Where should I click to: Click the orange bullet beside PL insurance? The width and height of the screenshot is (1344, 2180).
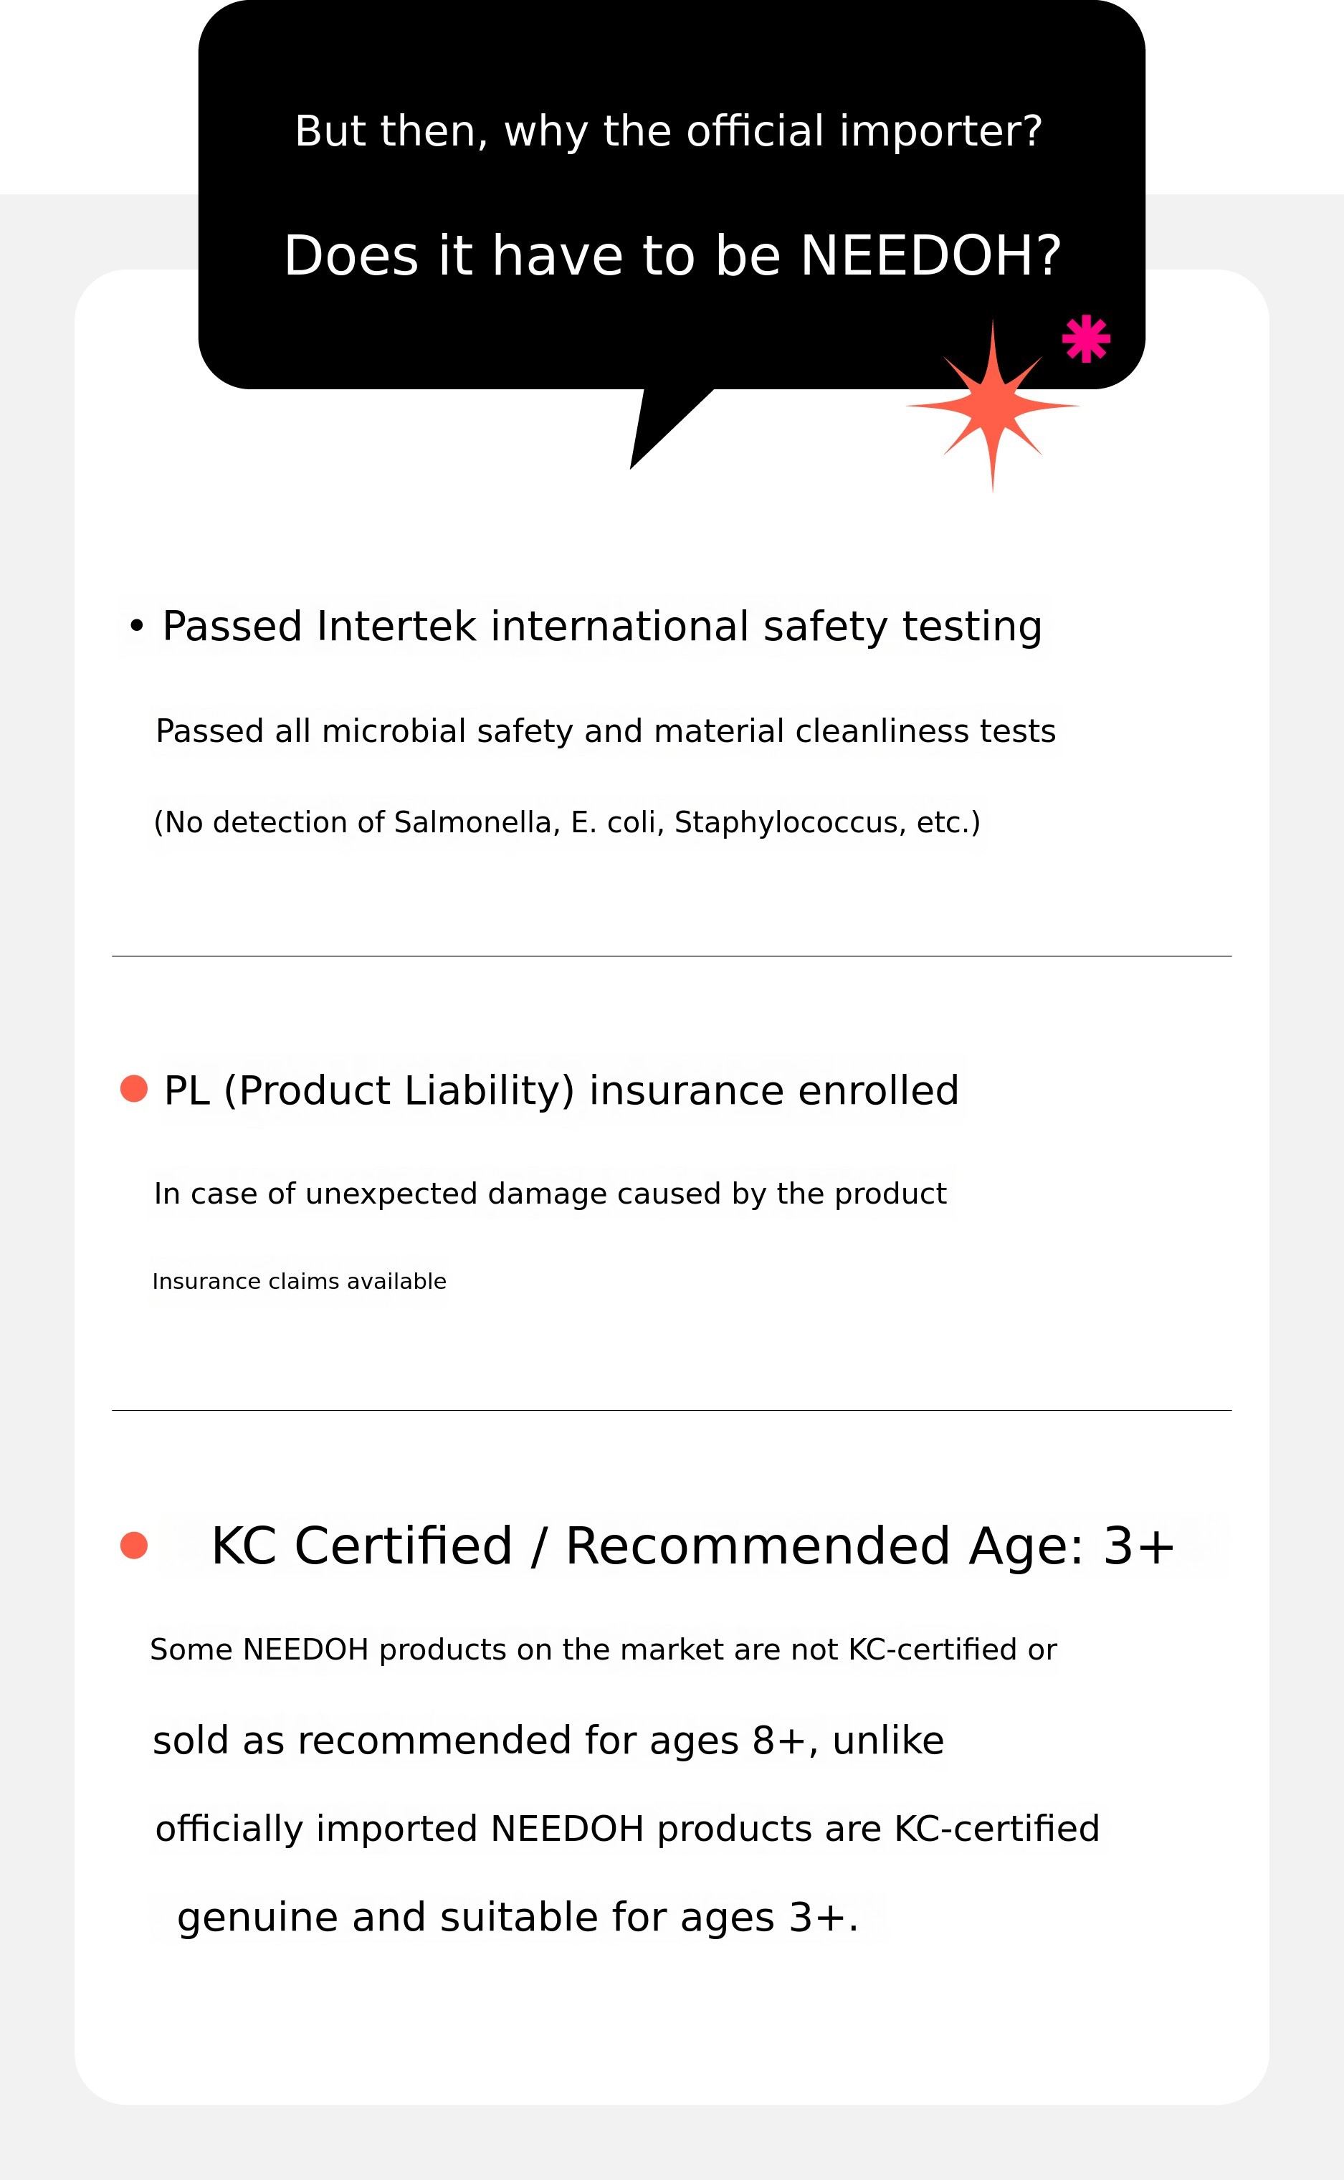pos(133,1089)
